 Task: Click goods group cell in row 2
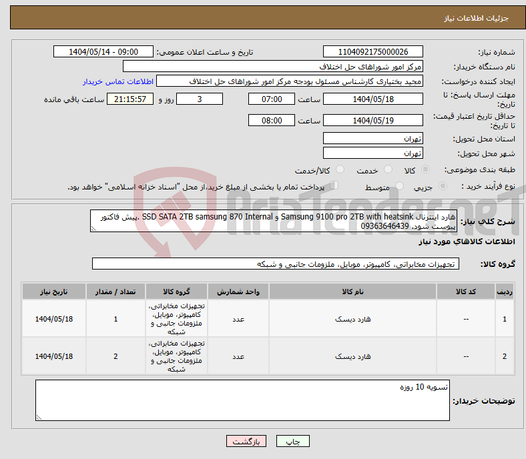(176, 356)
